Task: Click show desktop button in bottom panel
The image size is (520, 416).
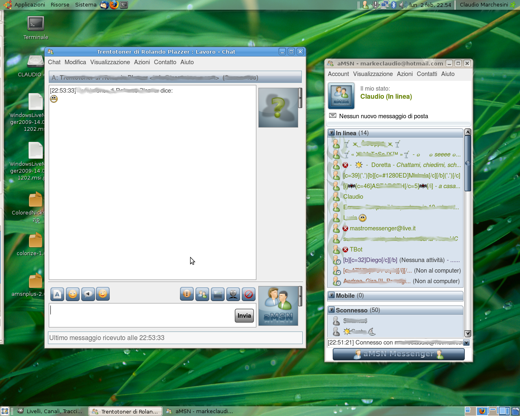Action: point(5,411)
